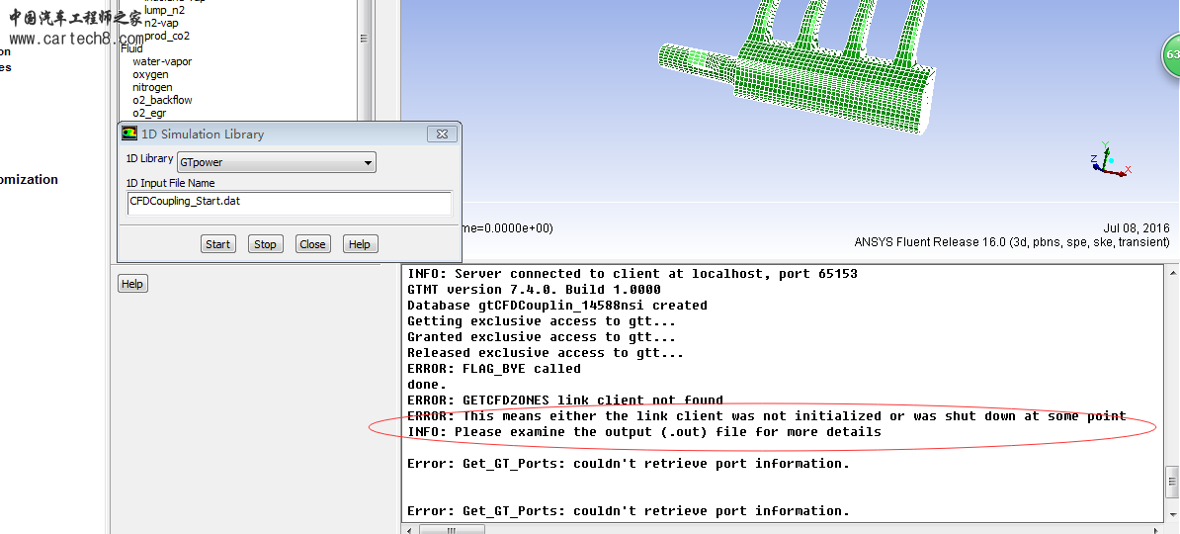Click the 1D Simulation Library dialog title icon
This screenshot has width=1180, height=534.
pyautogui.click(x=130, y=133)
